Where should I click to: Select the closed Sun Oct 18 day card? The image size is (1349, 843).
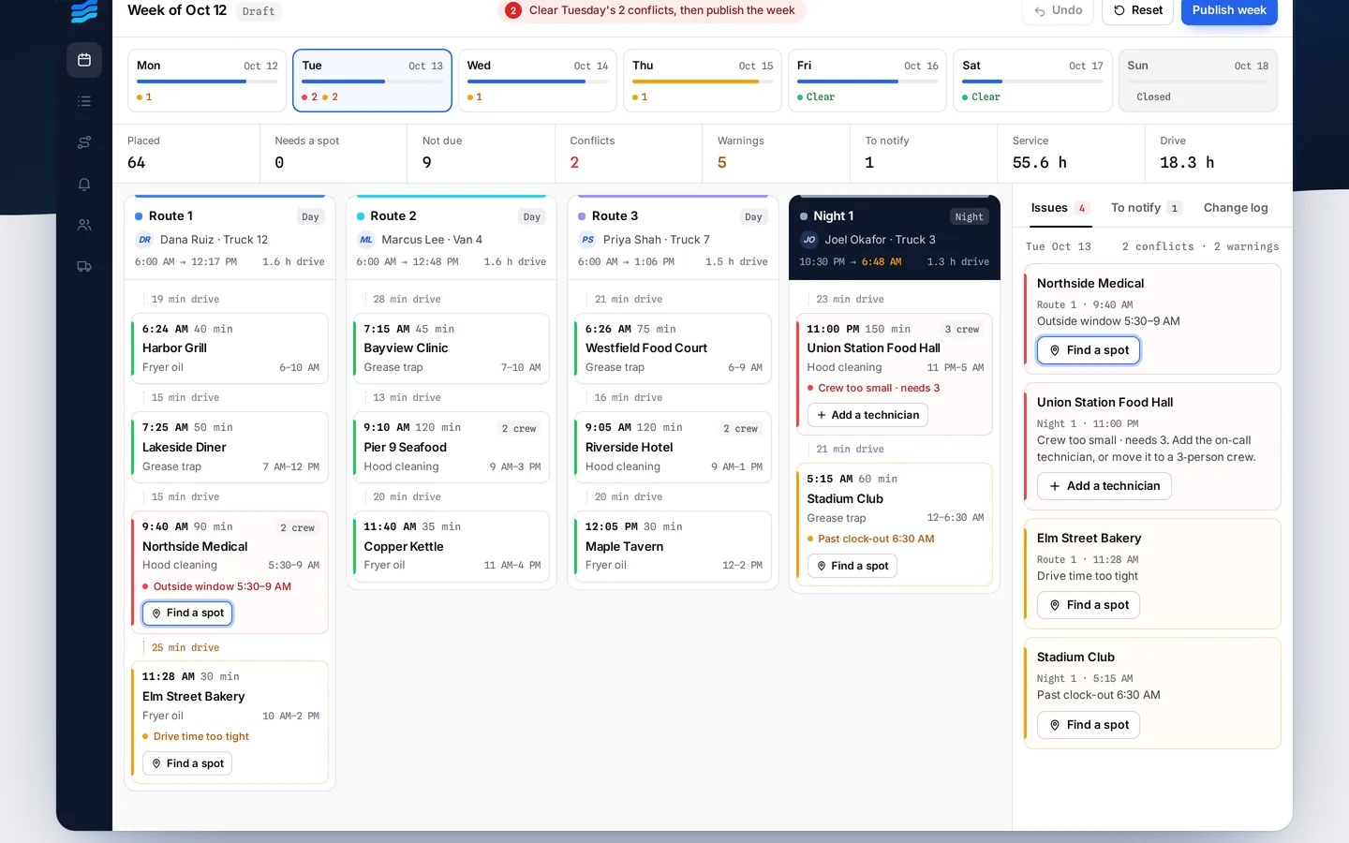click(x=1198, y=81)
